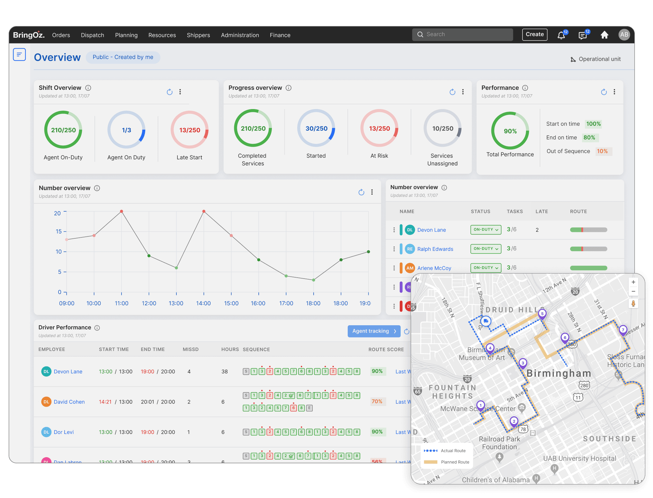
Task: Open Performance widget more options menu
Action: coord(614,92)
